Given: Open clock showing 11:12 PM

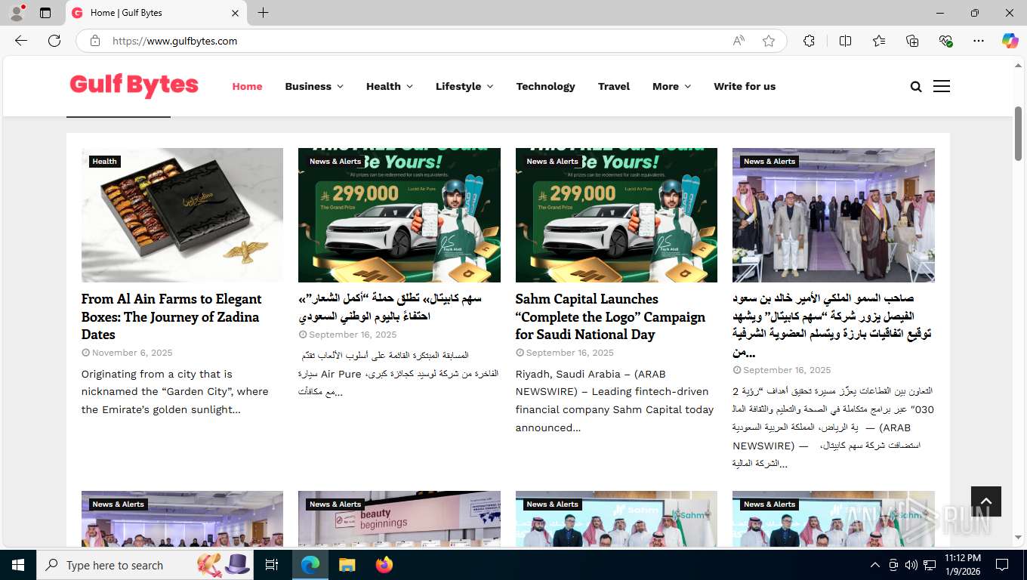Looking at the screenshot, I should 962,565.
